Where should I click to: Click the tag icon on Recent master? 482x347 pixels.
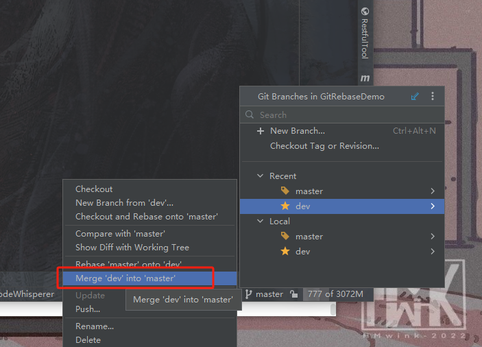[x=285, y=191]
